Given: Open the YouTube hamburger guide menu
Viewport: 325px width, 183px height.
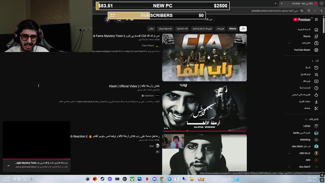Looking at the screenshot, I should coord(316,20).
